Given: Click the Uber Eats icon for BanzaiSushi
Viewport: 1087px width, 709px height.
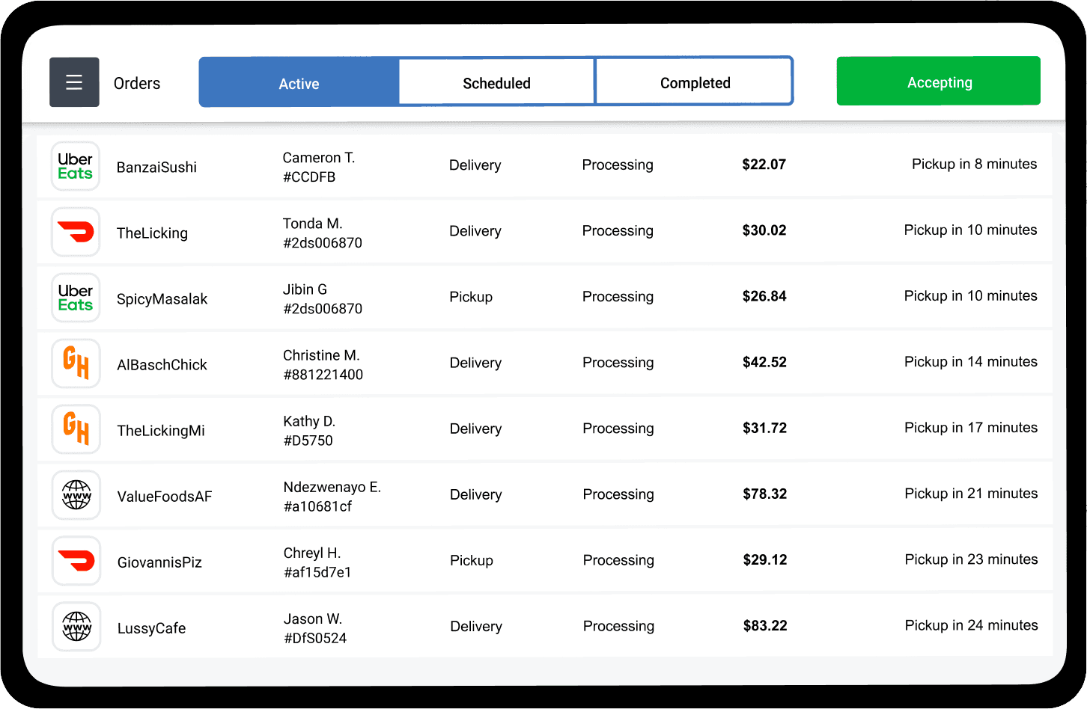Looking at the screenshot, I should 76,166.
